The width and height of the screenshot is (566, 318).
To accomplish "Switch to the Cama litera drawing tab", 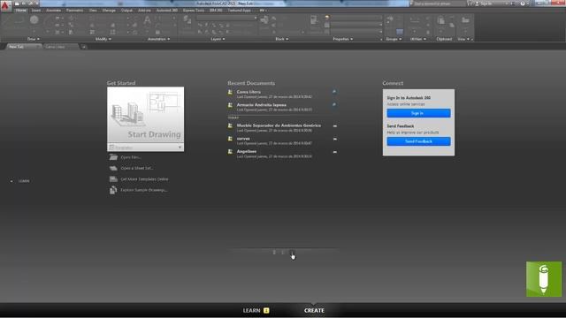I will 60,47.
